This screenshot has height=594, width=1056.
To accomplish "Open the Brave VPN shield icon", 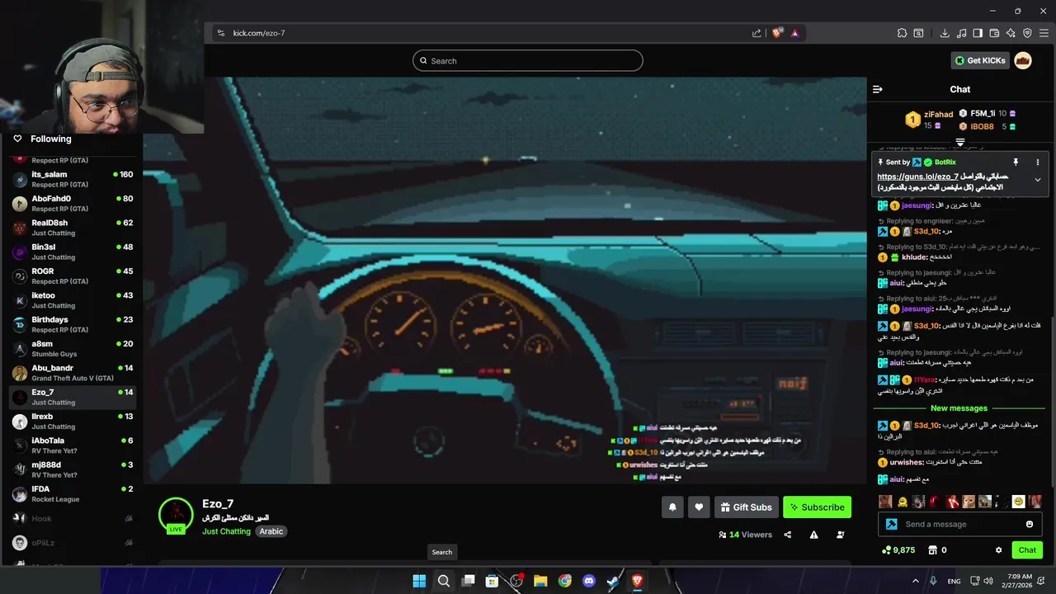I will (1027, 33).
